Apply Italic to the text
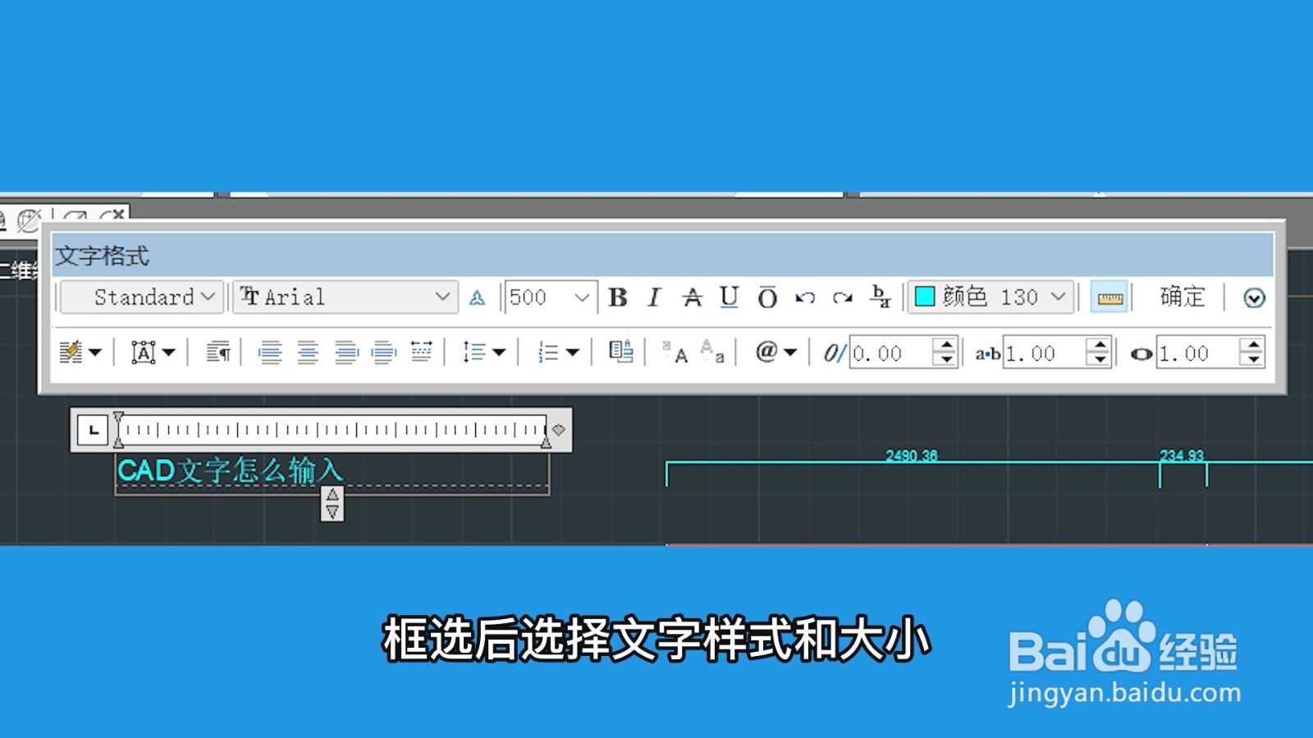This screenshot has width=1313, height=738. [x=652, y=298]
